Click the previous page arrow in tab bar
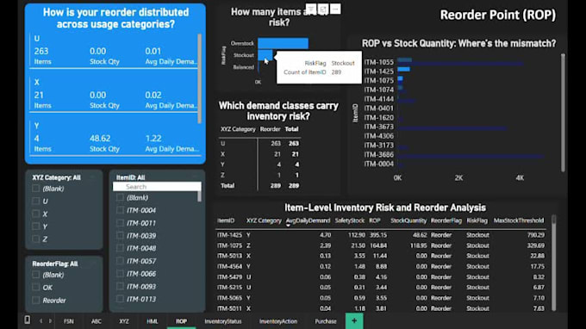 (x=41, y=321)
